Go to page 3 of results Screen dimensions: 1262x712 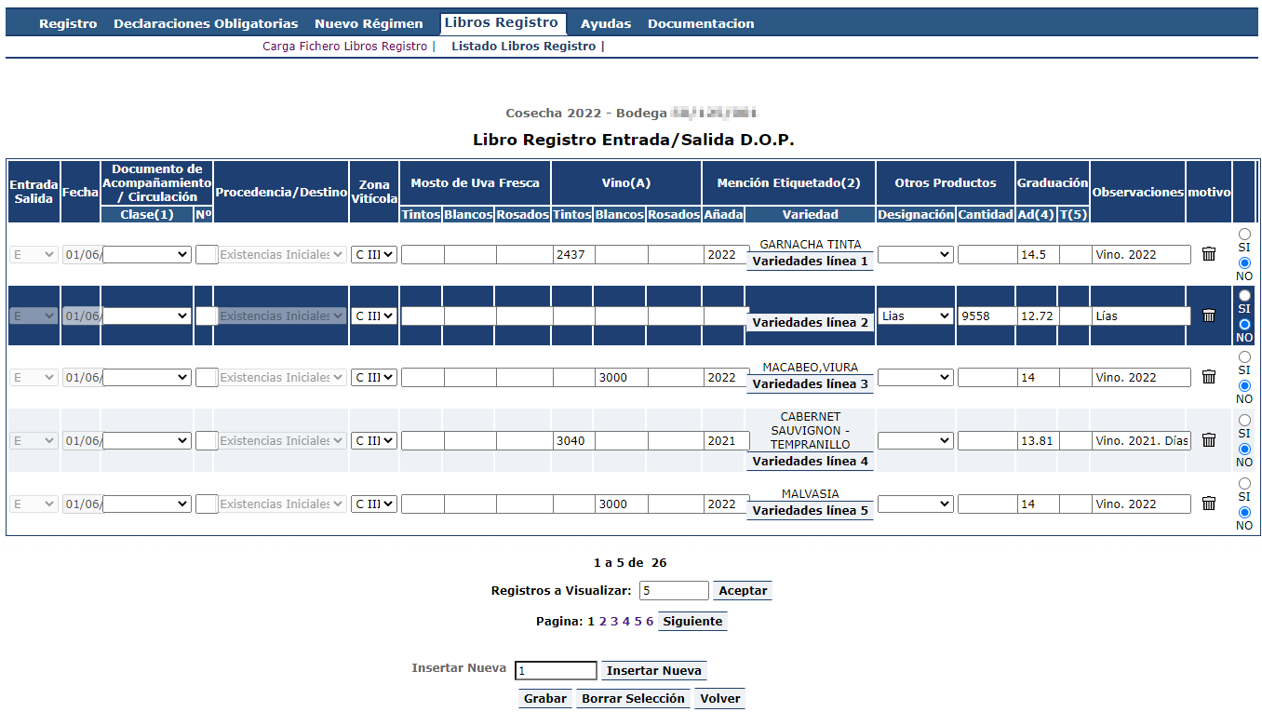pyautogui.click(x=614, y=622)
